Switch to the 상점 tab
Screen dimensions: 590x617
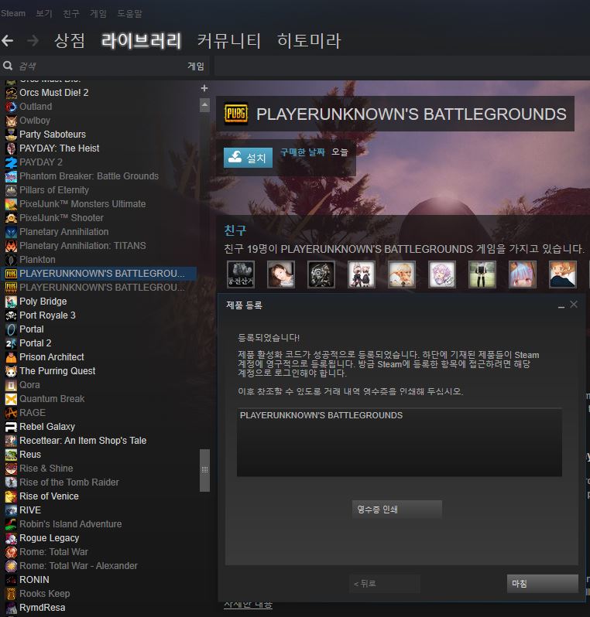coord(70,40)
